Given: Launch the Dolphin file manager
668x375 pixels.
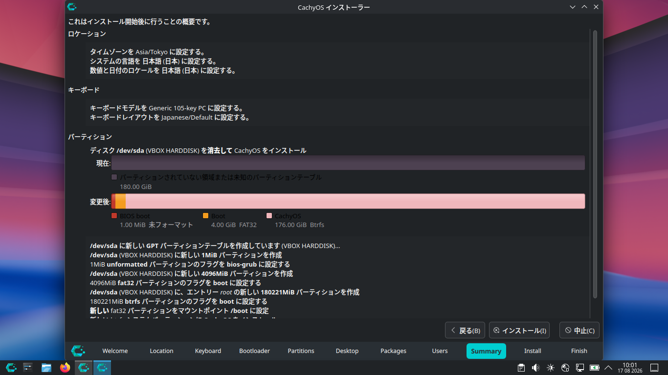Looking at the screenshot, I should click(46, 368).
